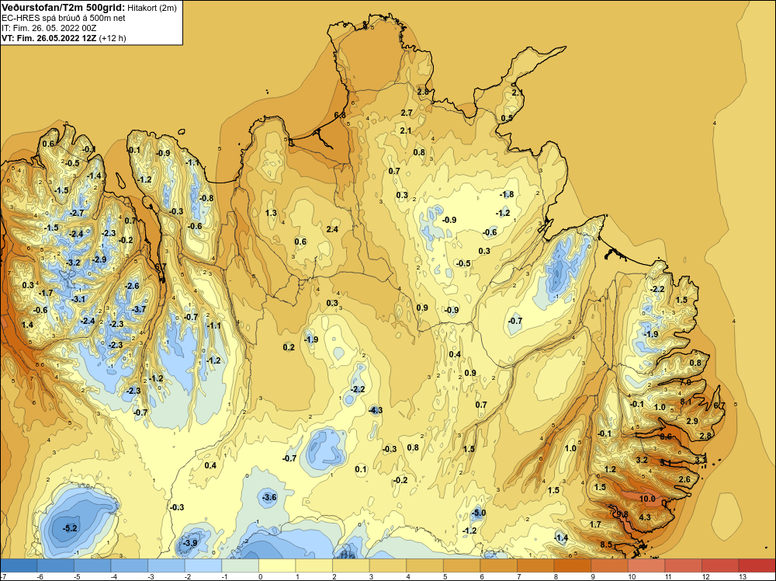Click the '13' legend scale label

pyautogui.click(x=743, y=577)
